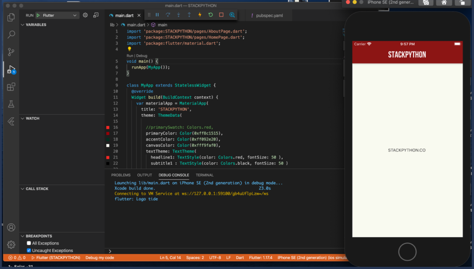Pause the running Flutter app
The width and height of the screenshot is (474, 269).
tap(157, 14)
